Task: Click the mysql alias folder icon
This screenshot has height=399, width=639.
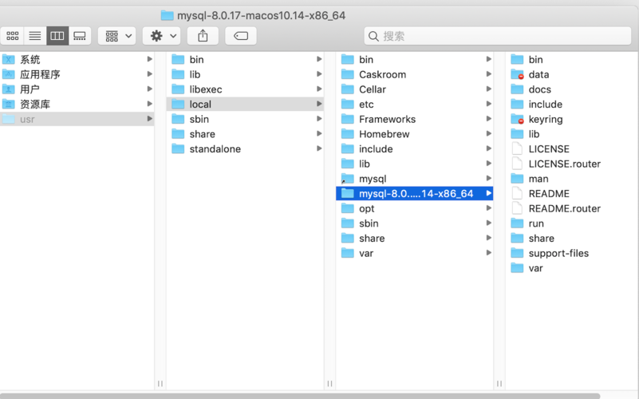Action: click(348, 179)
